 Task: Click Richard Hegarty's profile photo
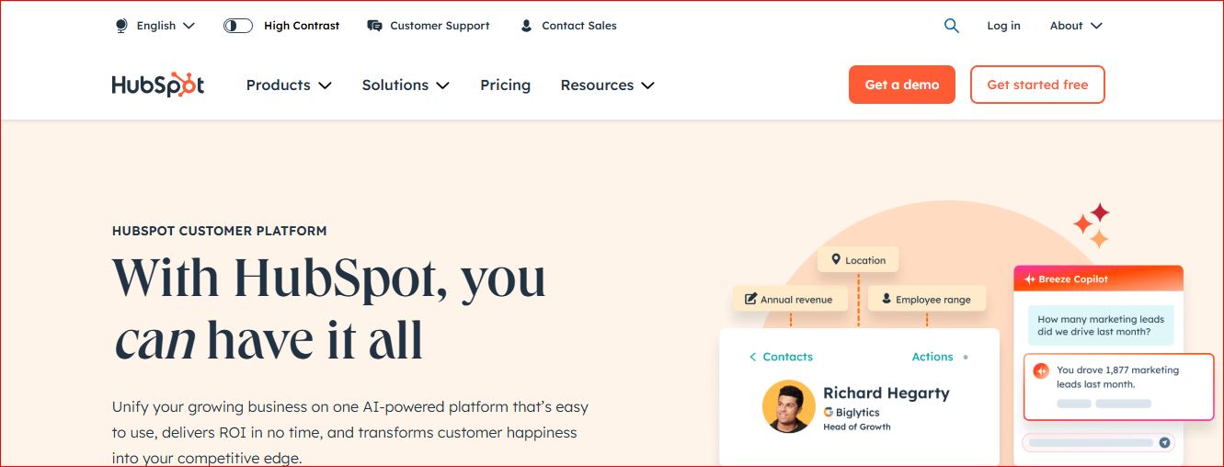click(x=789, y=406)
